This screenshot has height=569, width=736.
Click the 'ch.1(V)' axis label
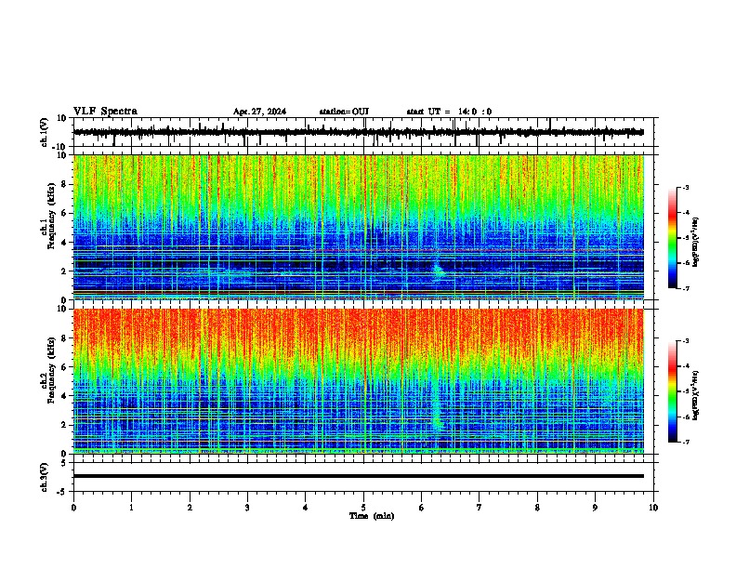(x=45, y=132)
